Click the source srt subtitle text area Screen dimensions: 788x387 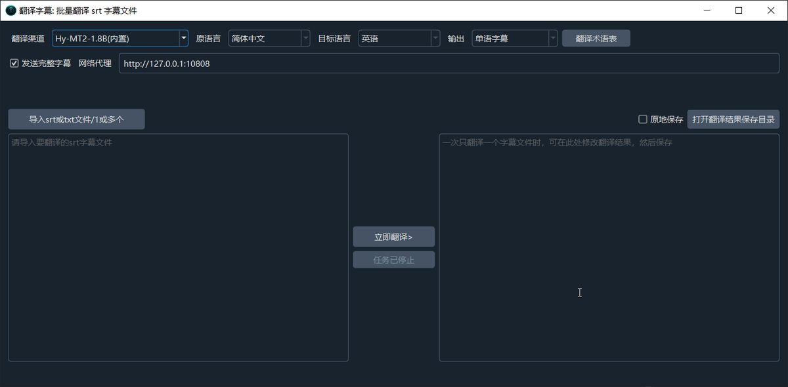pos(178,247)
